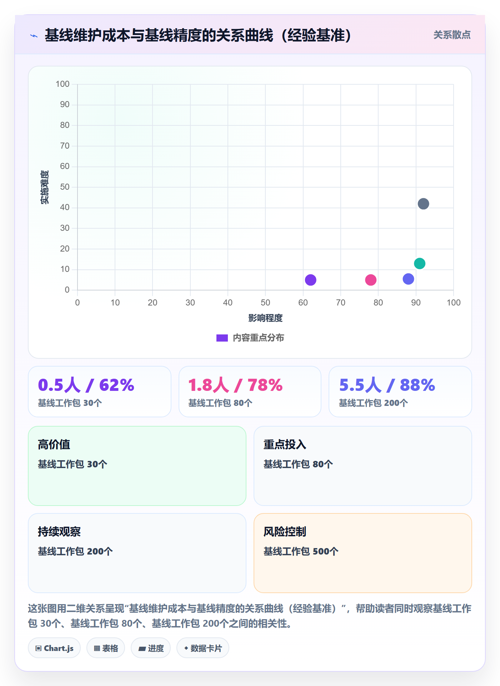Click the 实施难度 y-axis title

point(45,187)
